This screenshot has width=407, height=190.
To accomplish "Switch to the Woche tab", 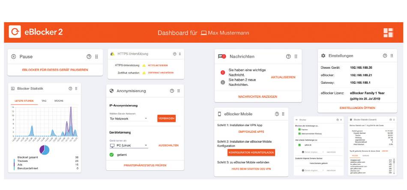I will 59,101.
